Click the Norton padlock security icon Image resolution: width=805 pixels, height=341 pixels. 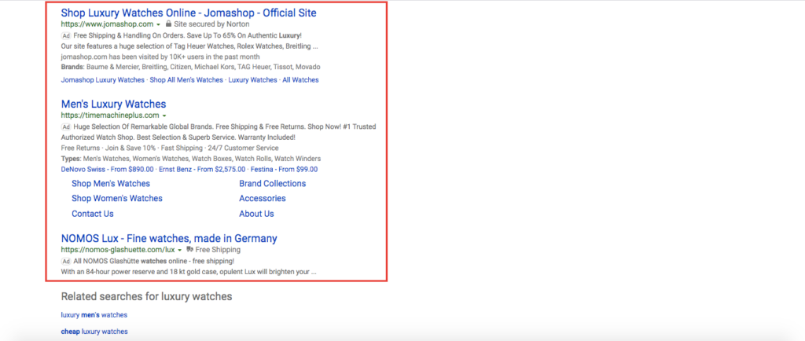click(168, 24)
